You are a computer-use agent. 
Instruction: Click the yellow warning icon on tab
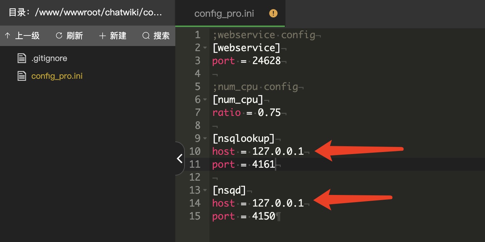tap(273, 13)
